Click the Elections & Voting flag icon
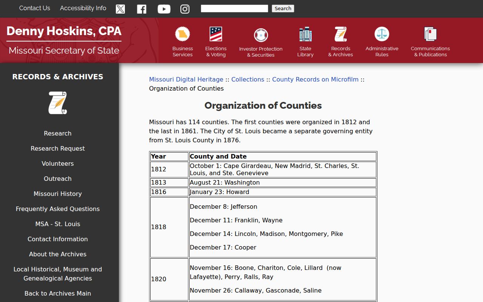This screenshot has height=302, width=483. click(216, 34)
